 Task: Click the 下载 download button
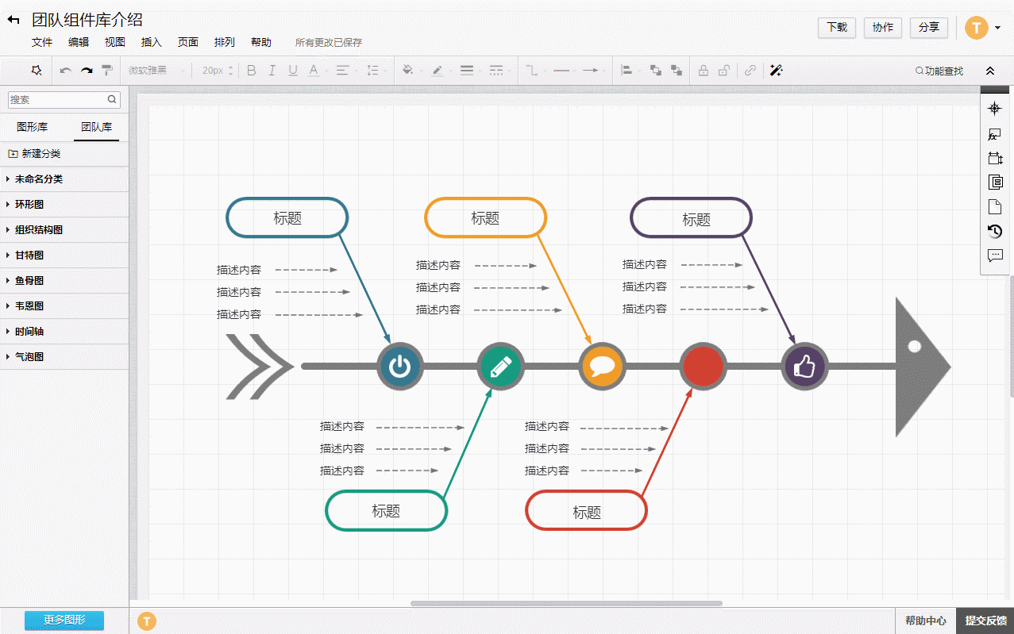(837, 28)
